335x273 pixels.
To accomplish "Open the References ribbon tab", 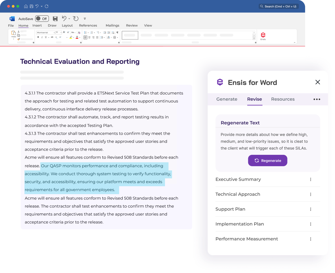I will tap(88, 25).
